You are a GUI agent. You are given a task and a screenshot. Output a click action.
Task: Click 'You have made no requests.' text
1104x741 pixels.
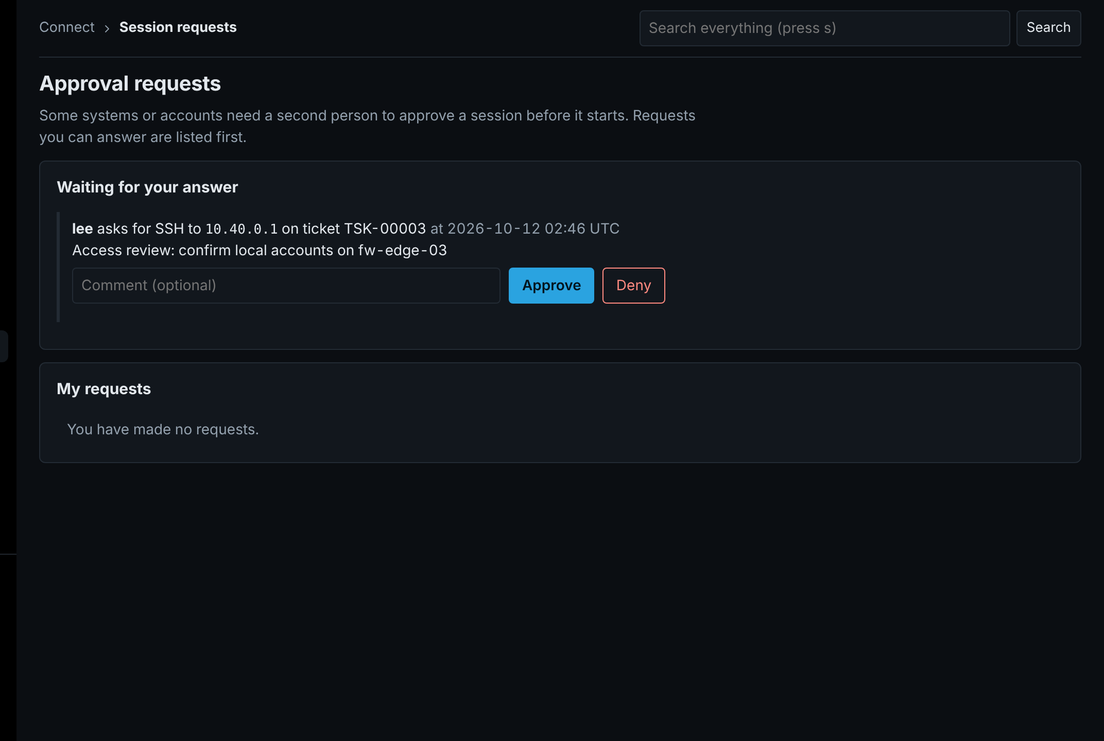pyautogui.click(x=163, y=429)
